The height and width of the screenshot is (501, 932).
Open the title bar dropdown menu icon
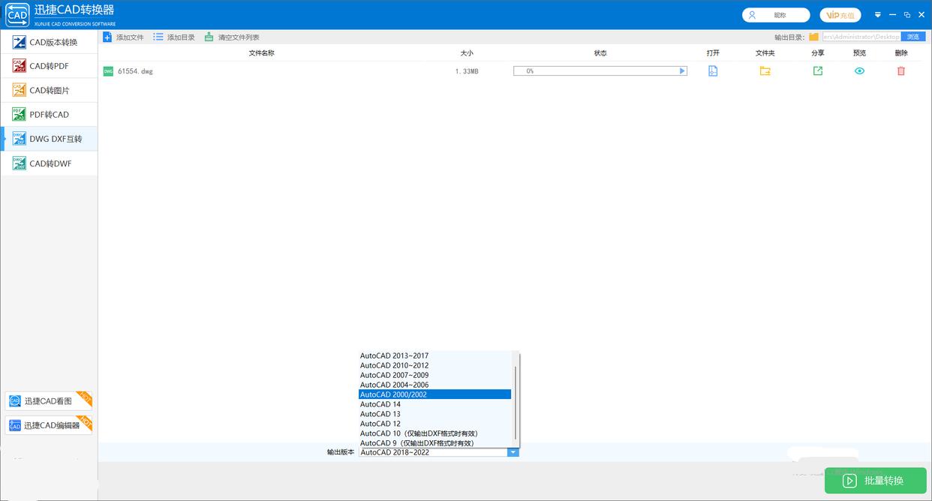[878, 15]
